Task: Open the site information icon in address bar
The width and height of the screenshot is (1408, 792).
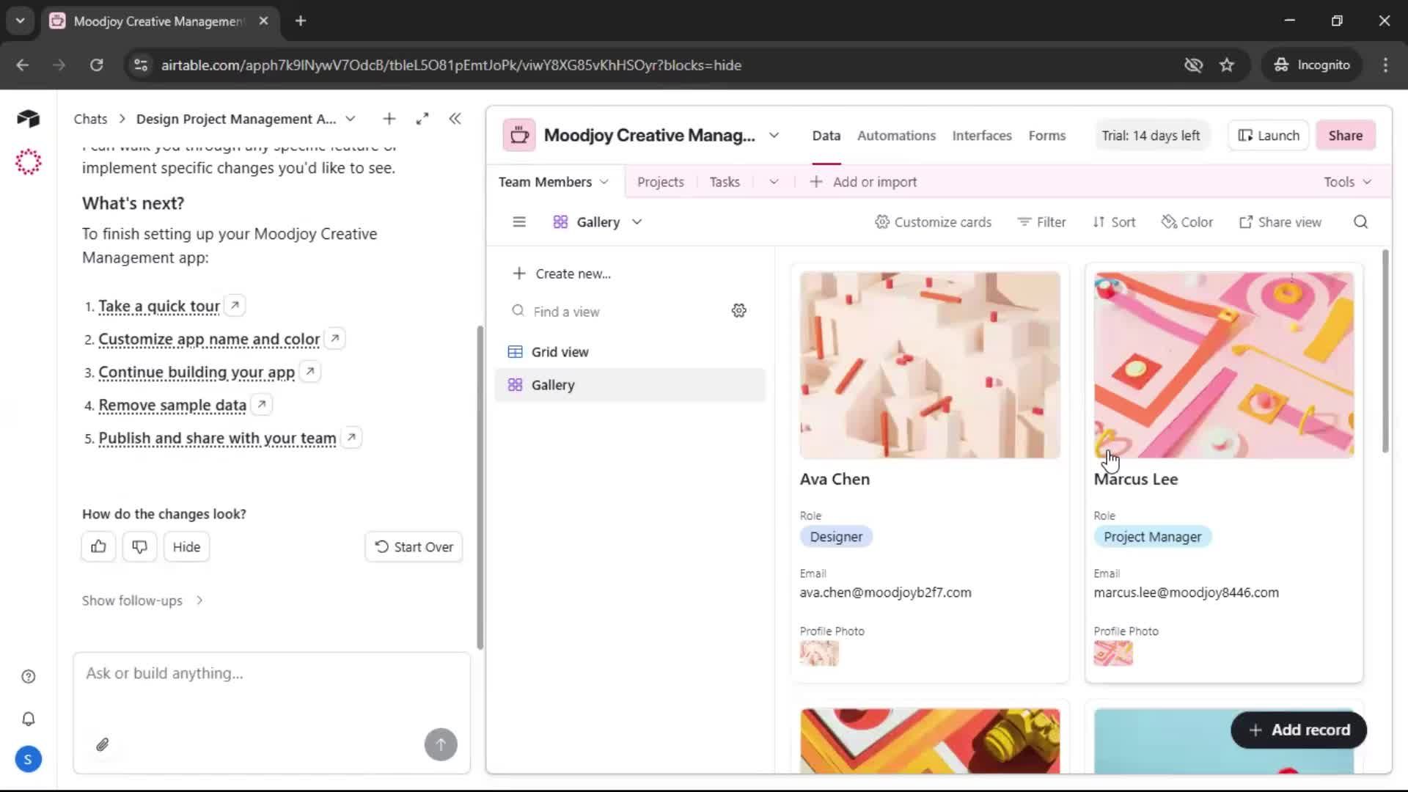Action: 140,65
